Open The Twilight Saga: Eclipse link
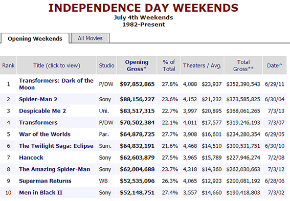Image resolution: width=290 pixels, height=201 pixels. 56,146
